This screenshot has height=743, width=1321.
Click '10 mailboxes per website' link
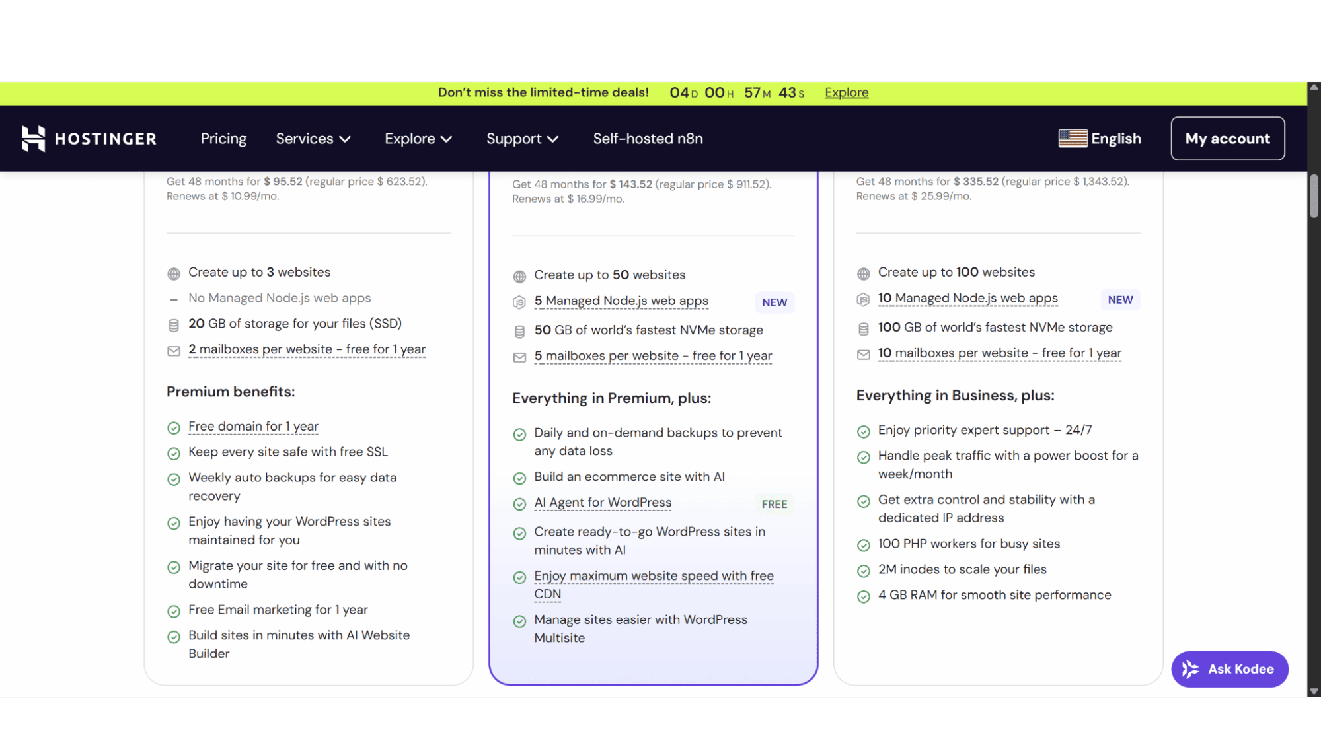999,353
